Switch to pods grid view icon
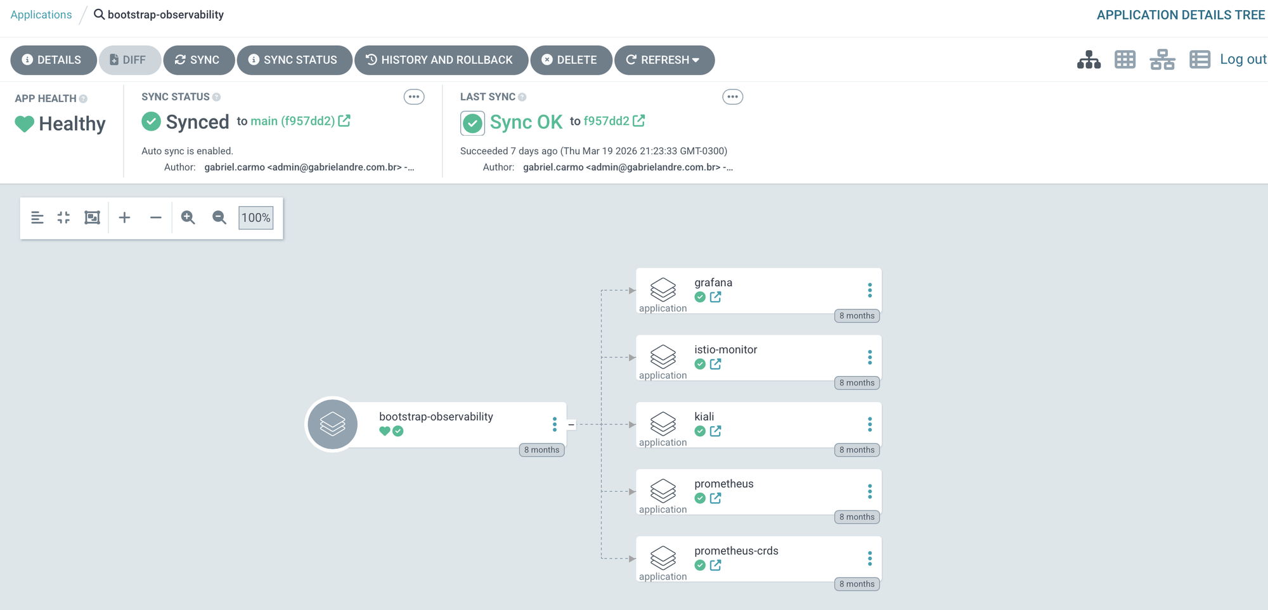Image resolution: width=1268 pixels, height=610 pixels. pos(1125,60)
